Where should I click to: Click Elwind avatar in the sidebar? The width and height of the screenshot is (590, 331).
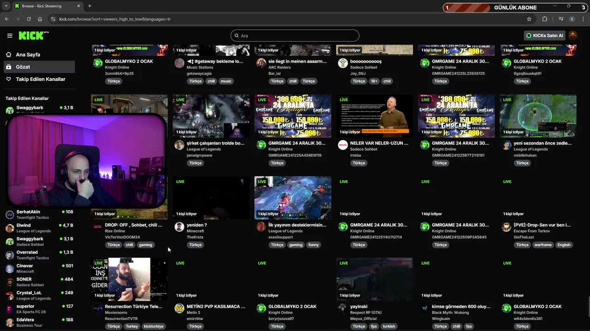pos(10,228)
